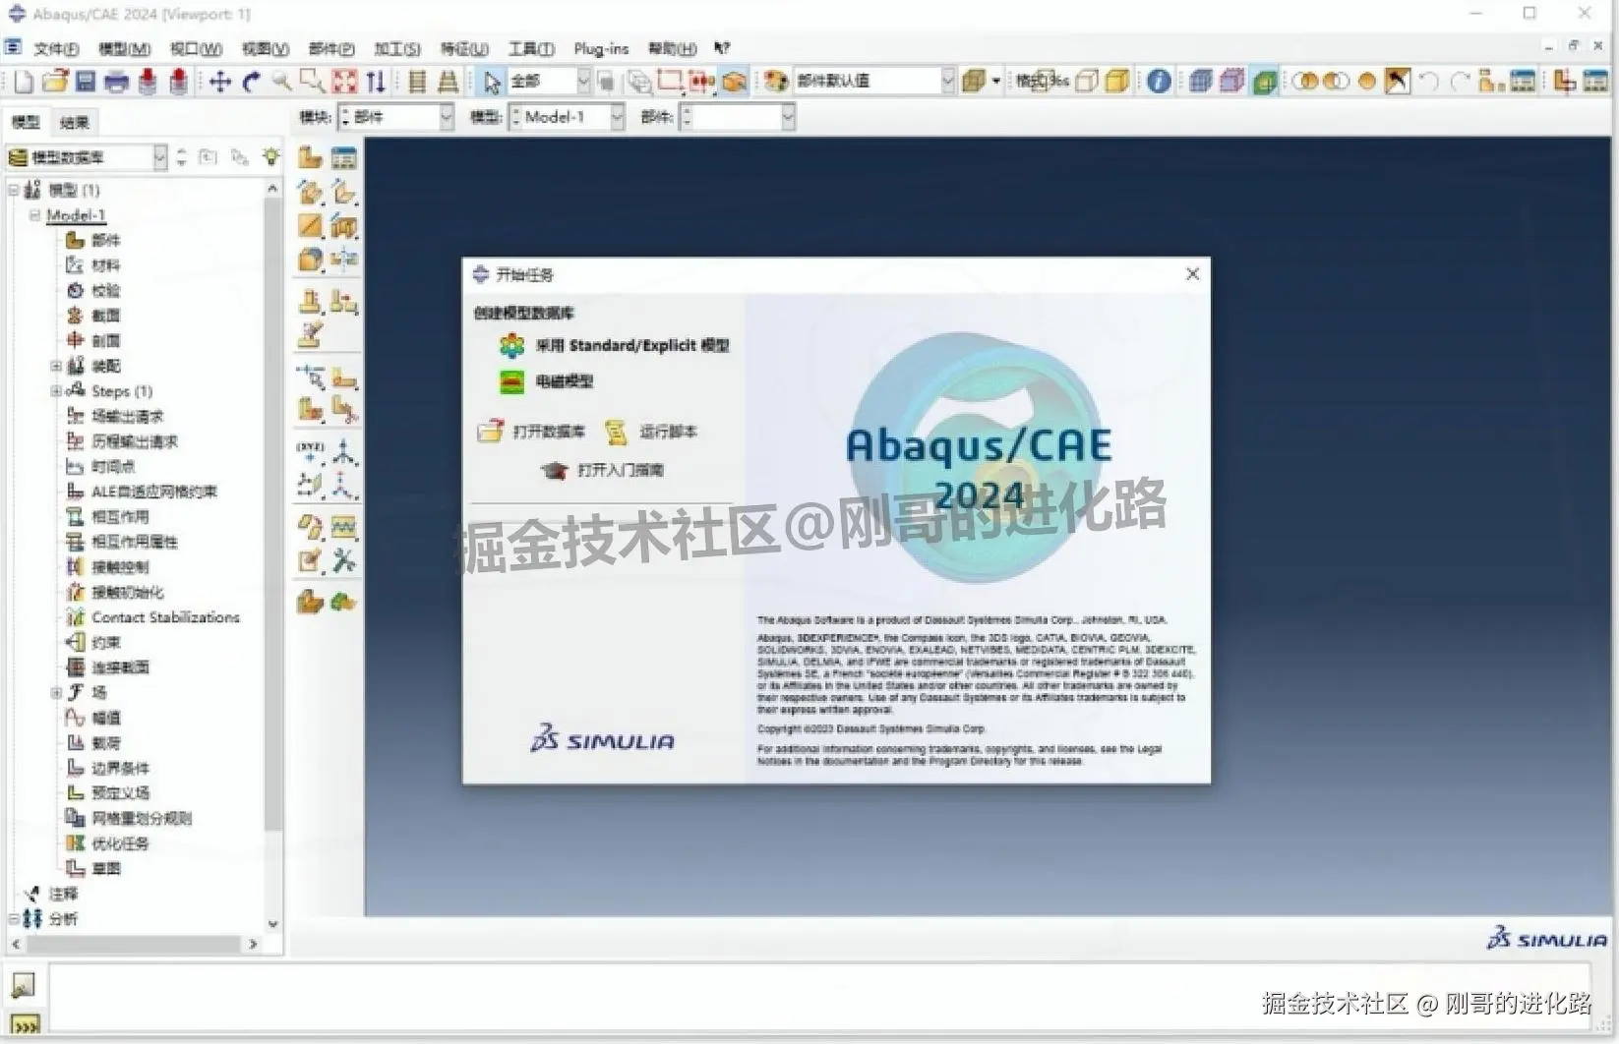
Task: Click the part manager icon in the toolbox
Action: coord(341,155)
